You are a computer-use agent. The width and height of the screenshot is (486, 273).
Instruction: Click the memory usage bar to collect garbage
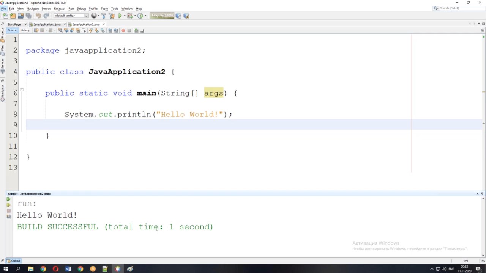[x=162, y=16]
